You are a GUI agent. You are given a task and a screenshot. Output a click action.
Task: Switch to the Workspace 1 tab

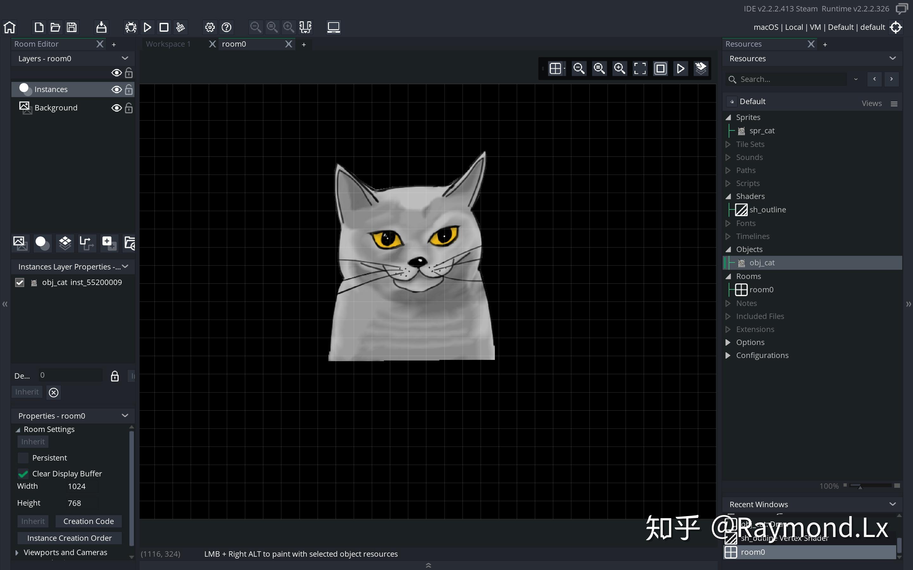[x=168, y=44]
